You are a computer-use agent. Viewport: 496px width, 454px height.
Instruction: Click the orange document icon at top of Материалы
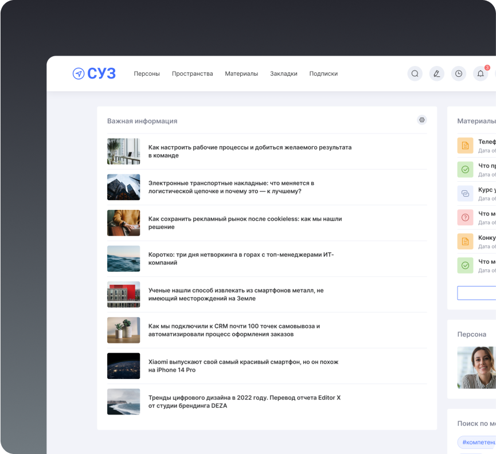click(x=465, y=146)
